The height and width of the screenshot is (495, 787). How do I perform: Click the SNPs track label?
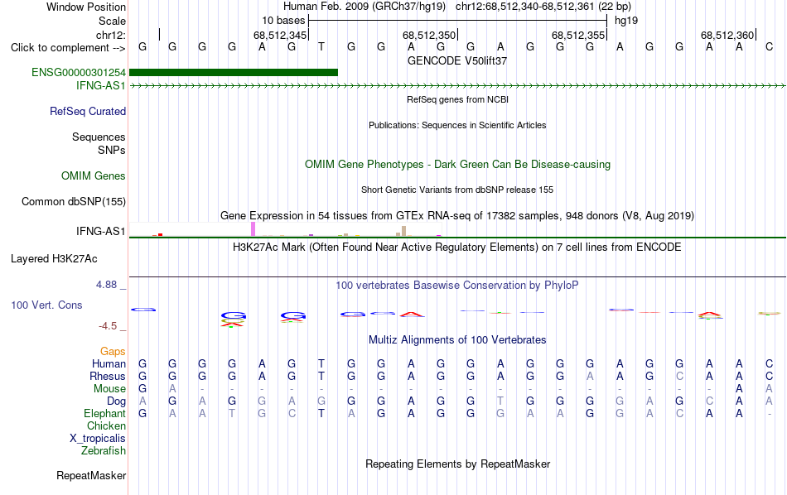click(112, 150)
